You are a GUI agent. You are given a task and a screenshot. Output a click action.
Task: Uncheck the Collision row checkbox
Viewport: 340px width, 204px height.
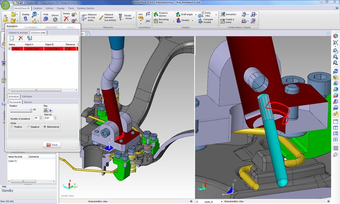(x=10, y=49)
